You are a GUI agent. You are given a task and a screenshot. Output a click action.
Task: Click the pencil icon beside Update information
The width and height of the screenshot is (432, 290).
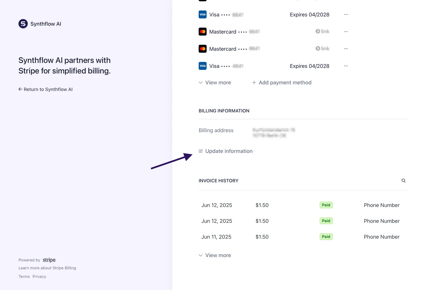pos(201,151)
